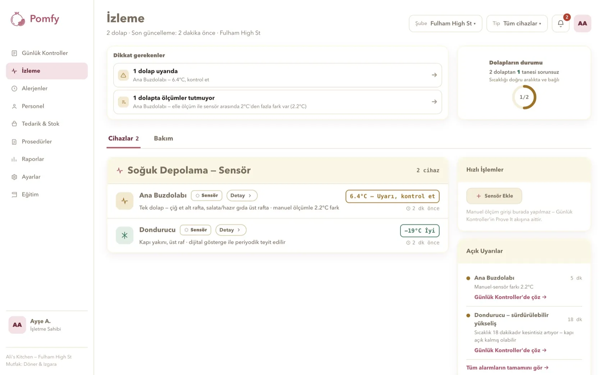604x375 pixels.
Task: Open the notifications bell
Action: [x=560, y=24]
